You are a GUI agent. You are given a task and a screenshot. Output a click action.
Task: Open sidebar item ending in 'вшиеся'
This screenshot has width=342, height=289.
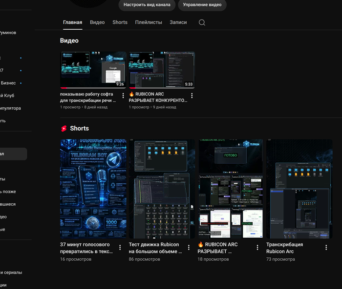point(8,204)
